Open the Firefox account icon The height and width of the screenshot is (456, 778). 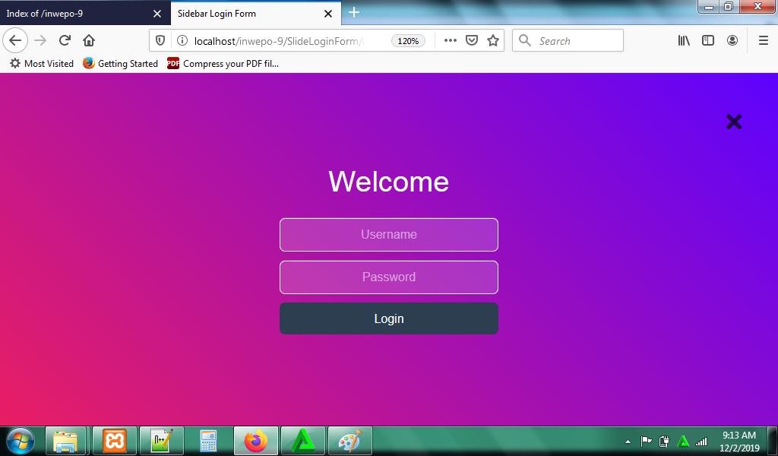(x=732, y=41)
